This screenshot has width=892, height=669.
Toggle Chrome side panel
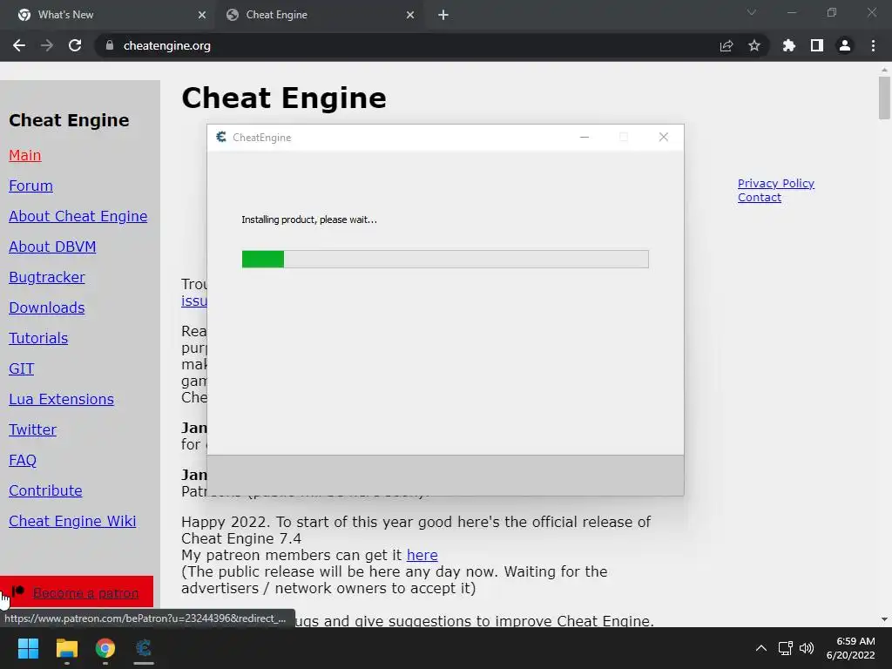[817, 45]
